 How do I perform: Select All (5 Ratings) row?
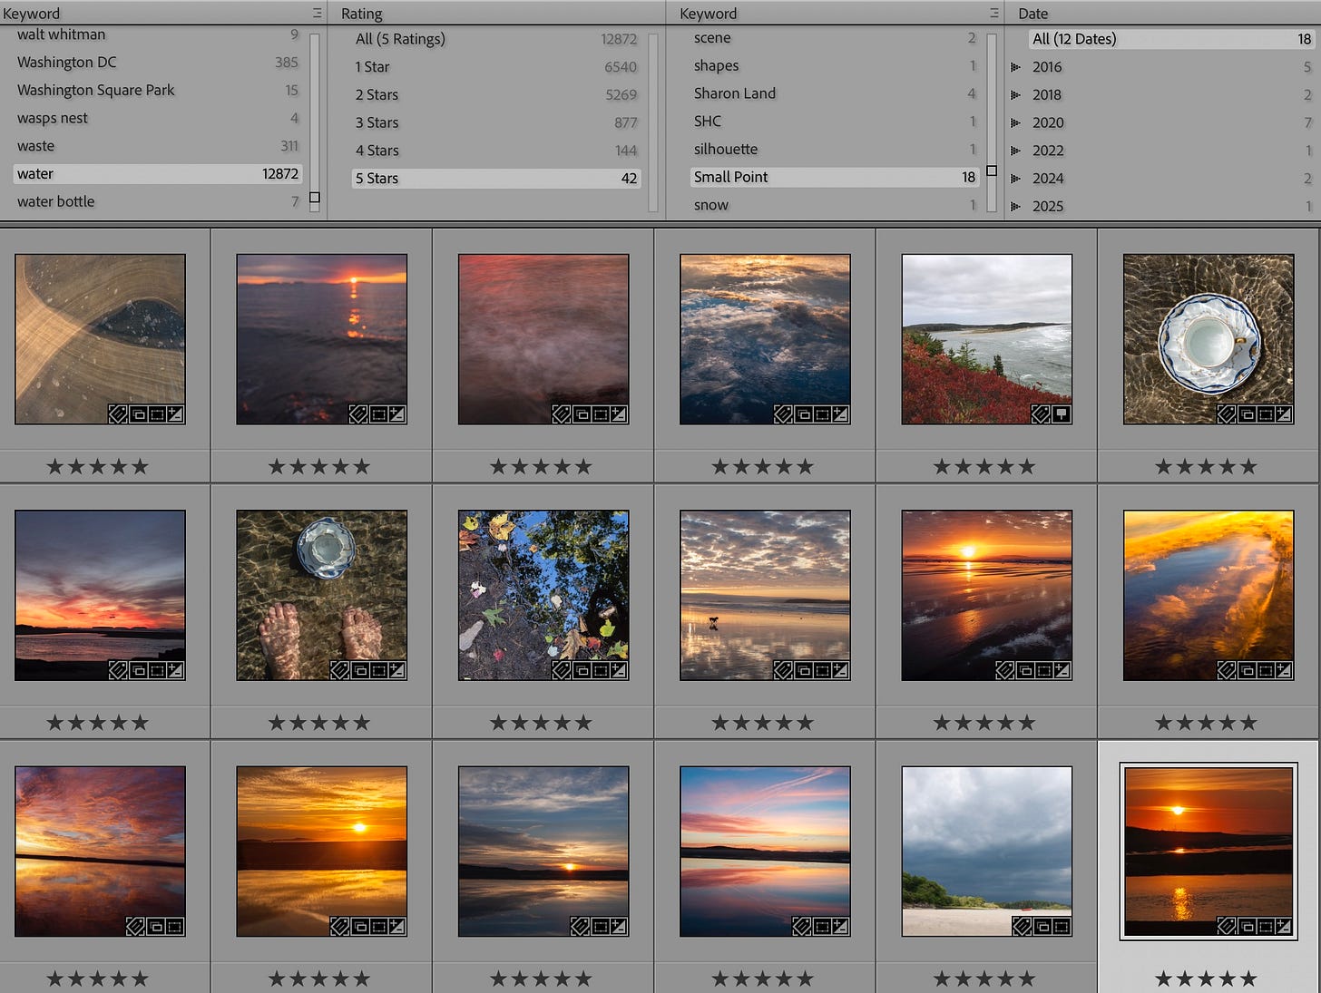(496, 39)
